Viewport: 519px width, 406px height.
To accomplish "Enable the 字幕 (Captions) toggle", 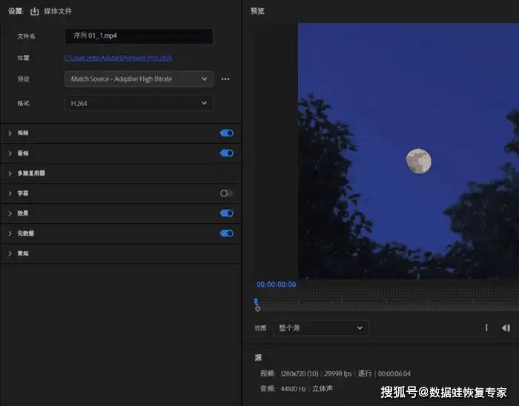I will 227,193.
